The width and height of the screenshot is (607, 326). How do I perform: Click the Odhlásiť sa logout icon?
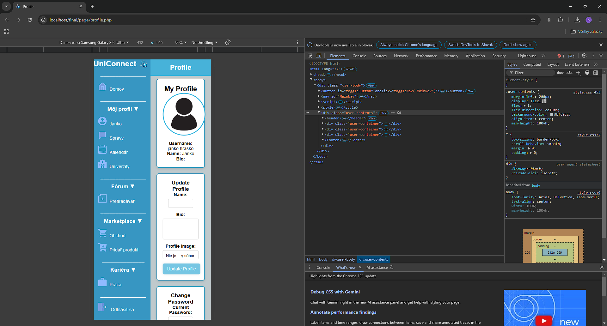pos(102,307)
